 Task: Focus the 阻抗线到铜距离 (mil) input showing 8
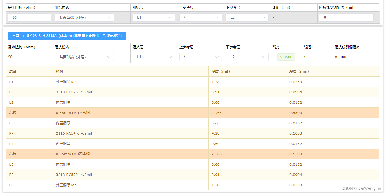click(346, 18)
